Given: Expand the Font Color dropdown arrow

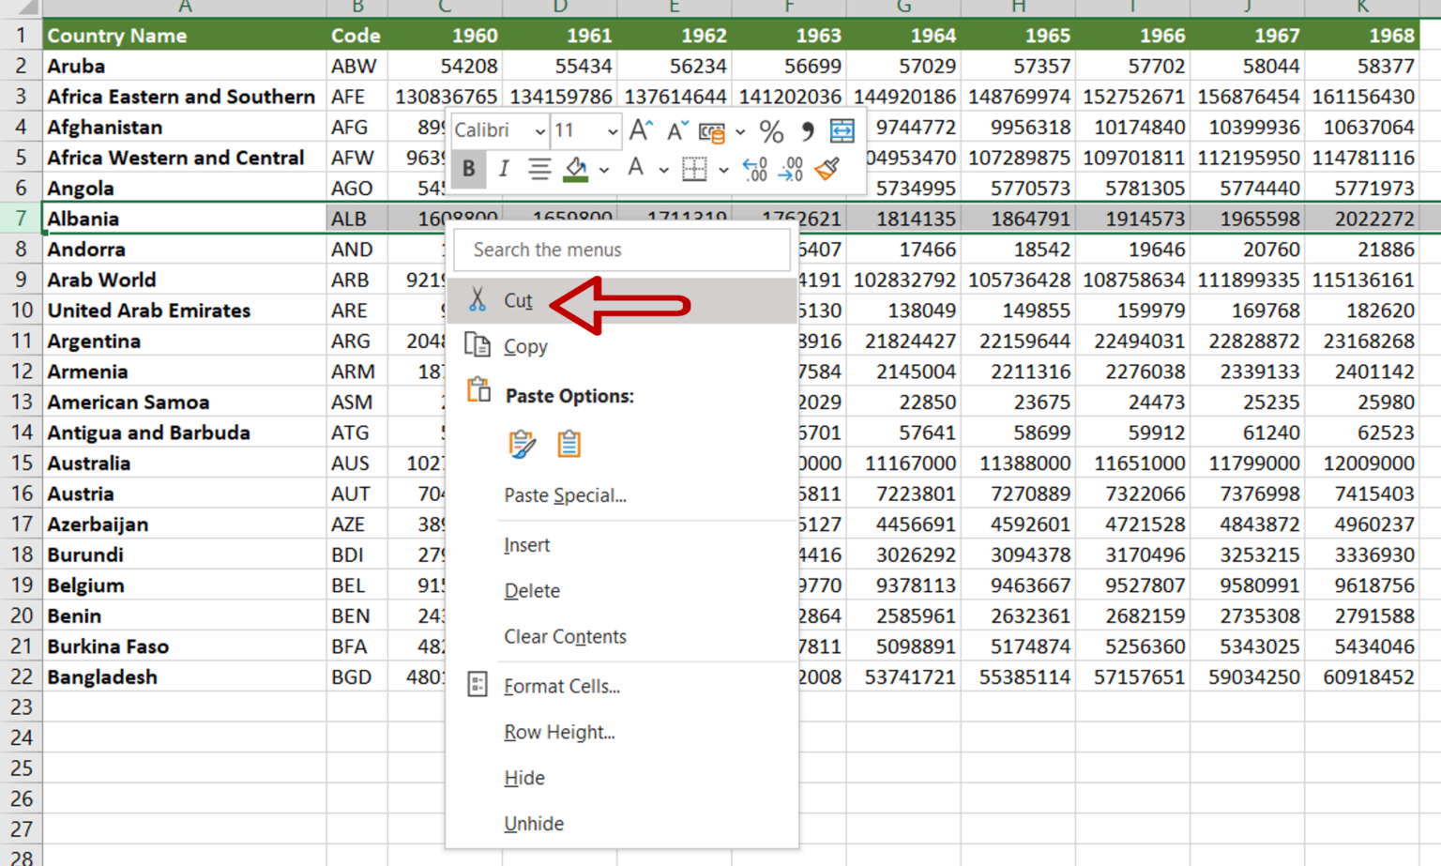Looking at the screenshot, I should 663,171.
